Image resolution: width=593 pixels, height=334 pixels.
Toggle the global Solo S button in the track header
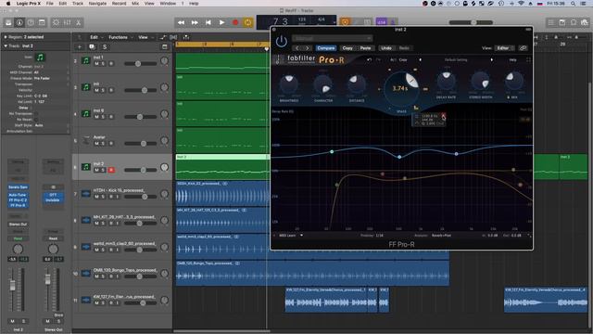pos(105,47)
